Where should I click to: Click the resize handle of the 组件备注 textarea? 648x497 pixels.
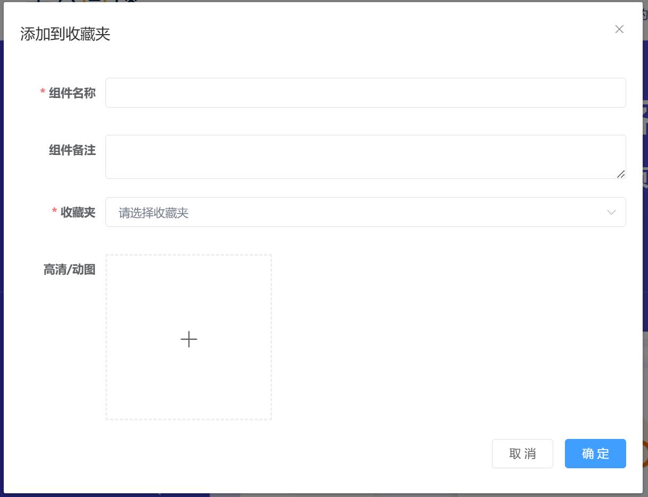621,174
